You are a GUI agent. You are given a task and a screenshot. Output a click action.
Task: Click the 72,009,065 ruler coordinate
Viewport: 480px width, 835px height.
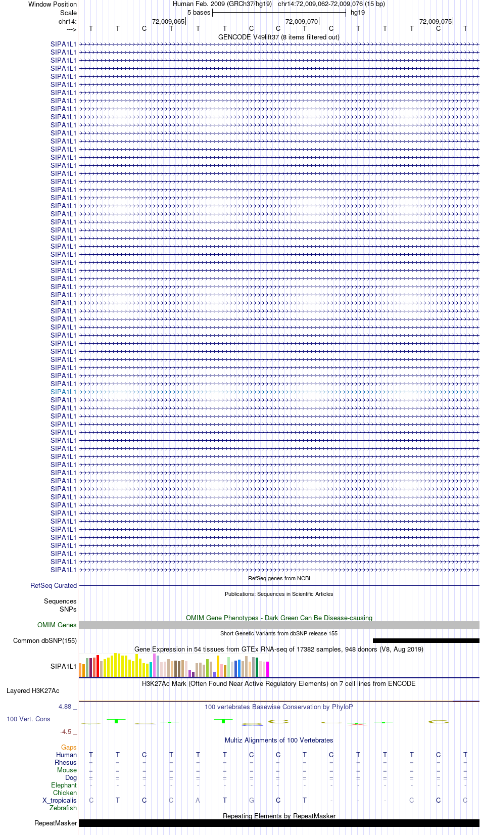168,21
